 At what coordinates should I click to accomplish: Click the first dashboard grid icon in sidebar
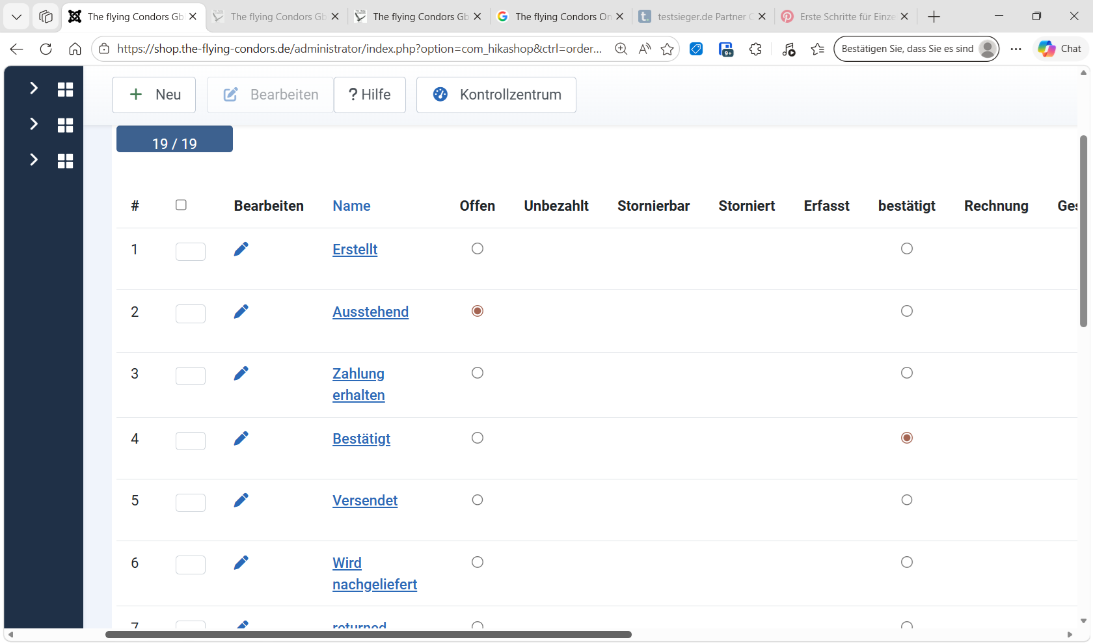[x=65, y=89]
